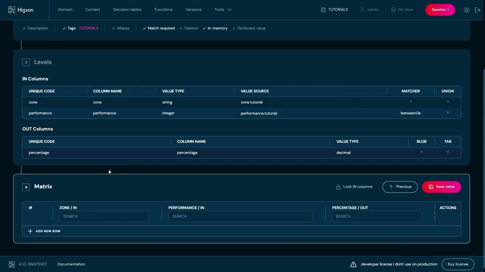Click the footer Higson version icon

coord(12,264)
